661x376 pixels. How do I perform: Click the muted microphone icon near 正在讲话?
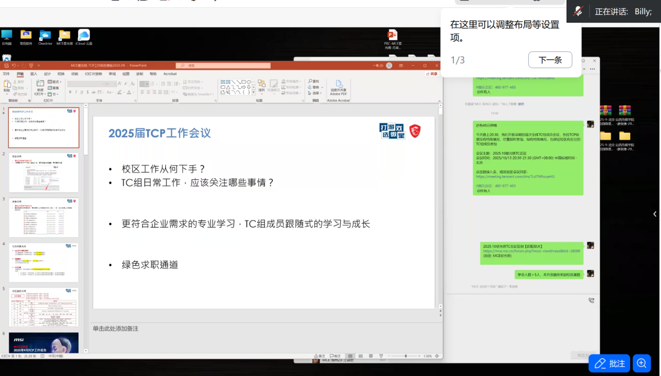(x=578, y=12)
